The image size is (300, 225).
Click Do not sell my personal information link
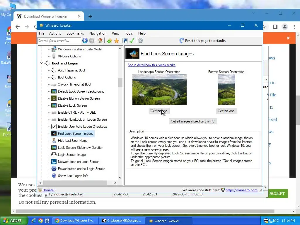(57, 202)
